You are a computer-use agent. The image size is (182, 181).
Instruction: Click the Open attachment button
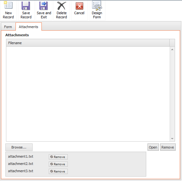pyautogui.click(x=153, y=147)
